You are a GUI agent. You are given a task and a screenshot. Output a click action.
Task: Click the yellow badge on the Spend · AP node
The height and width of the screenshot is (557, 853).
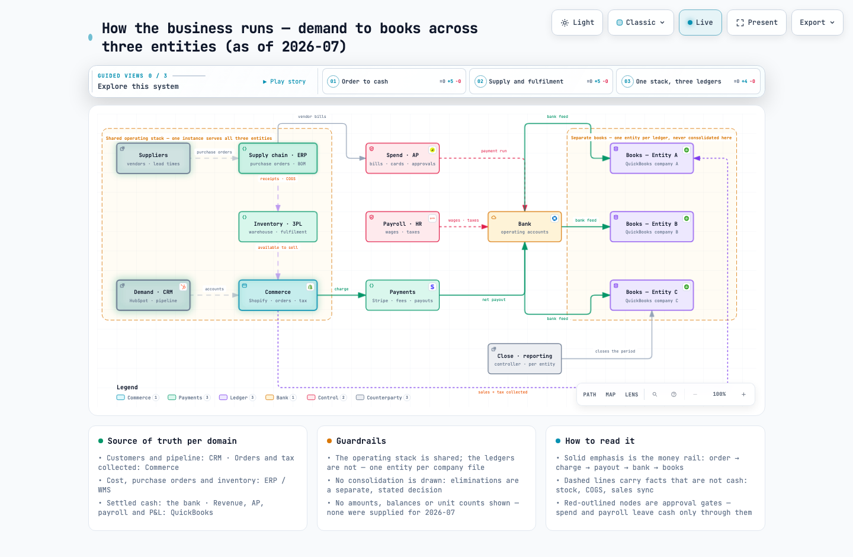click(x=432, y=150)
